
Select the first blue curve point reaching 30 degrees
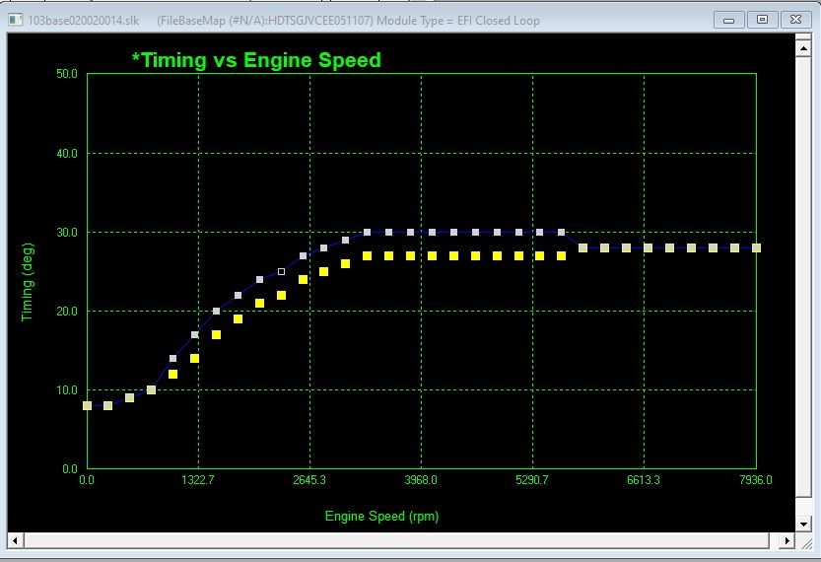pos(368,233)
